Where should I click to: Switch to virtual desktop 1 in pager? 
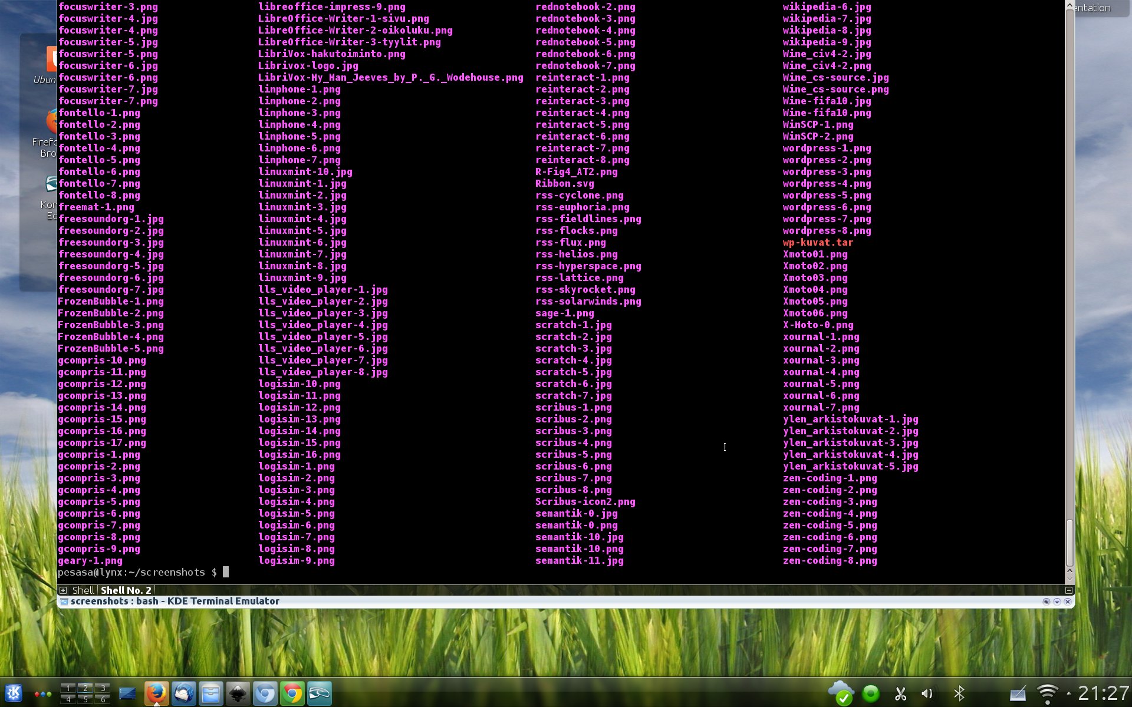(68, 688)
